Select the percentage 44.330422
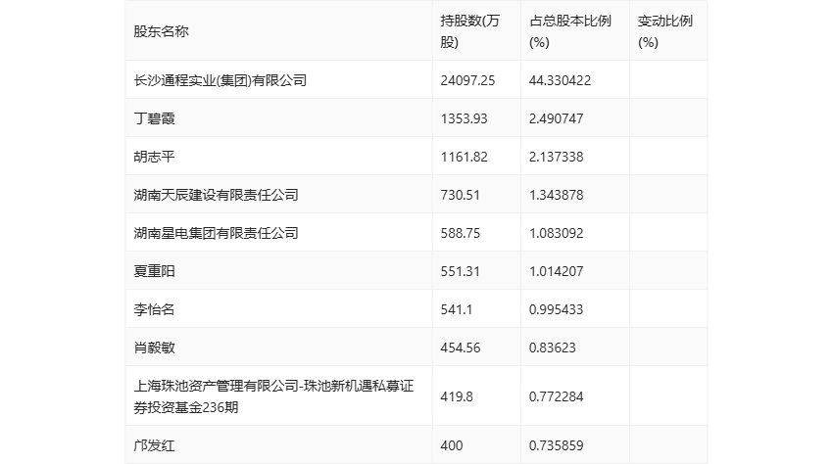Screen dimensions: 833x464 click(x=560, y=80)
